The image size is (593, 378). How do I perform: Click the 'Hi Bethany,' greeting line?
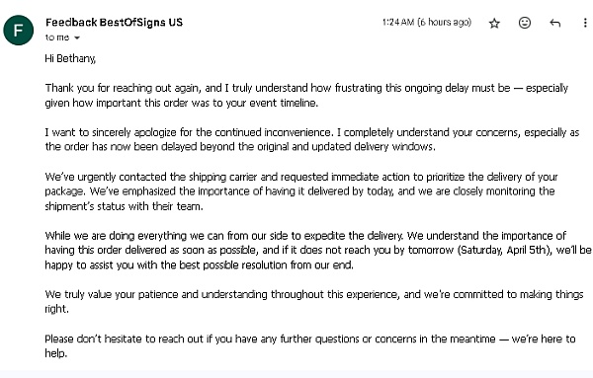click(70, 58)
